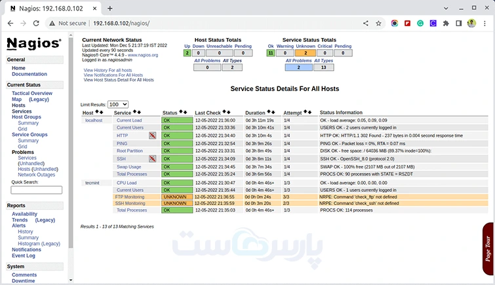Click green Up hosts count box
The image size is (495, 285).
187,53
